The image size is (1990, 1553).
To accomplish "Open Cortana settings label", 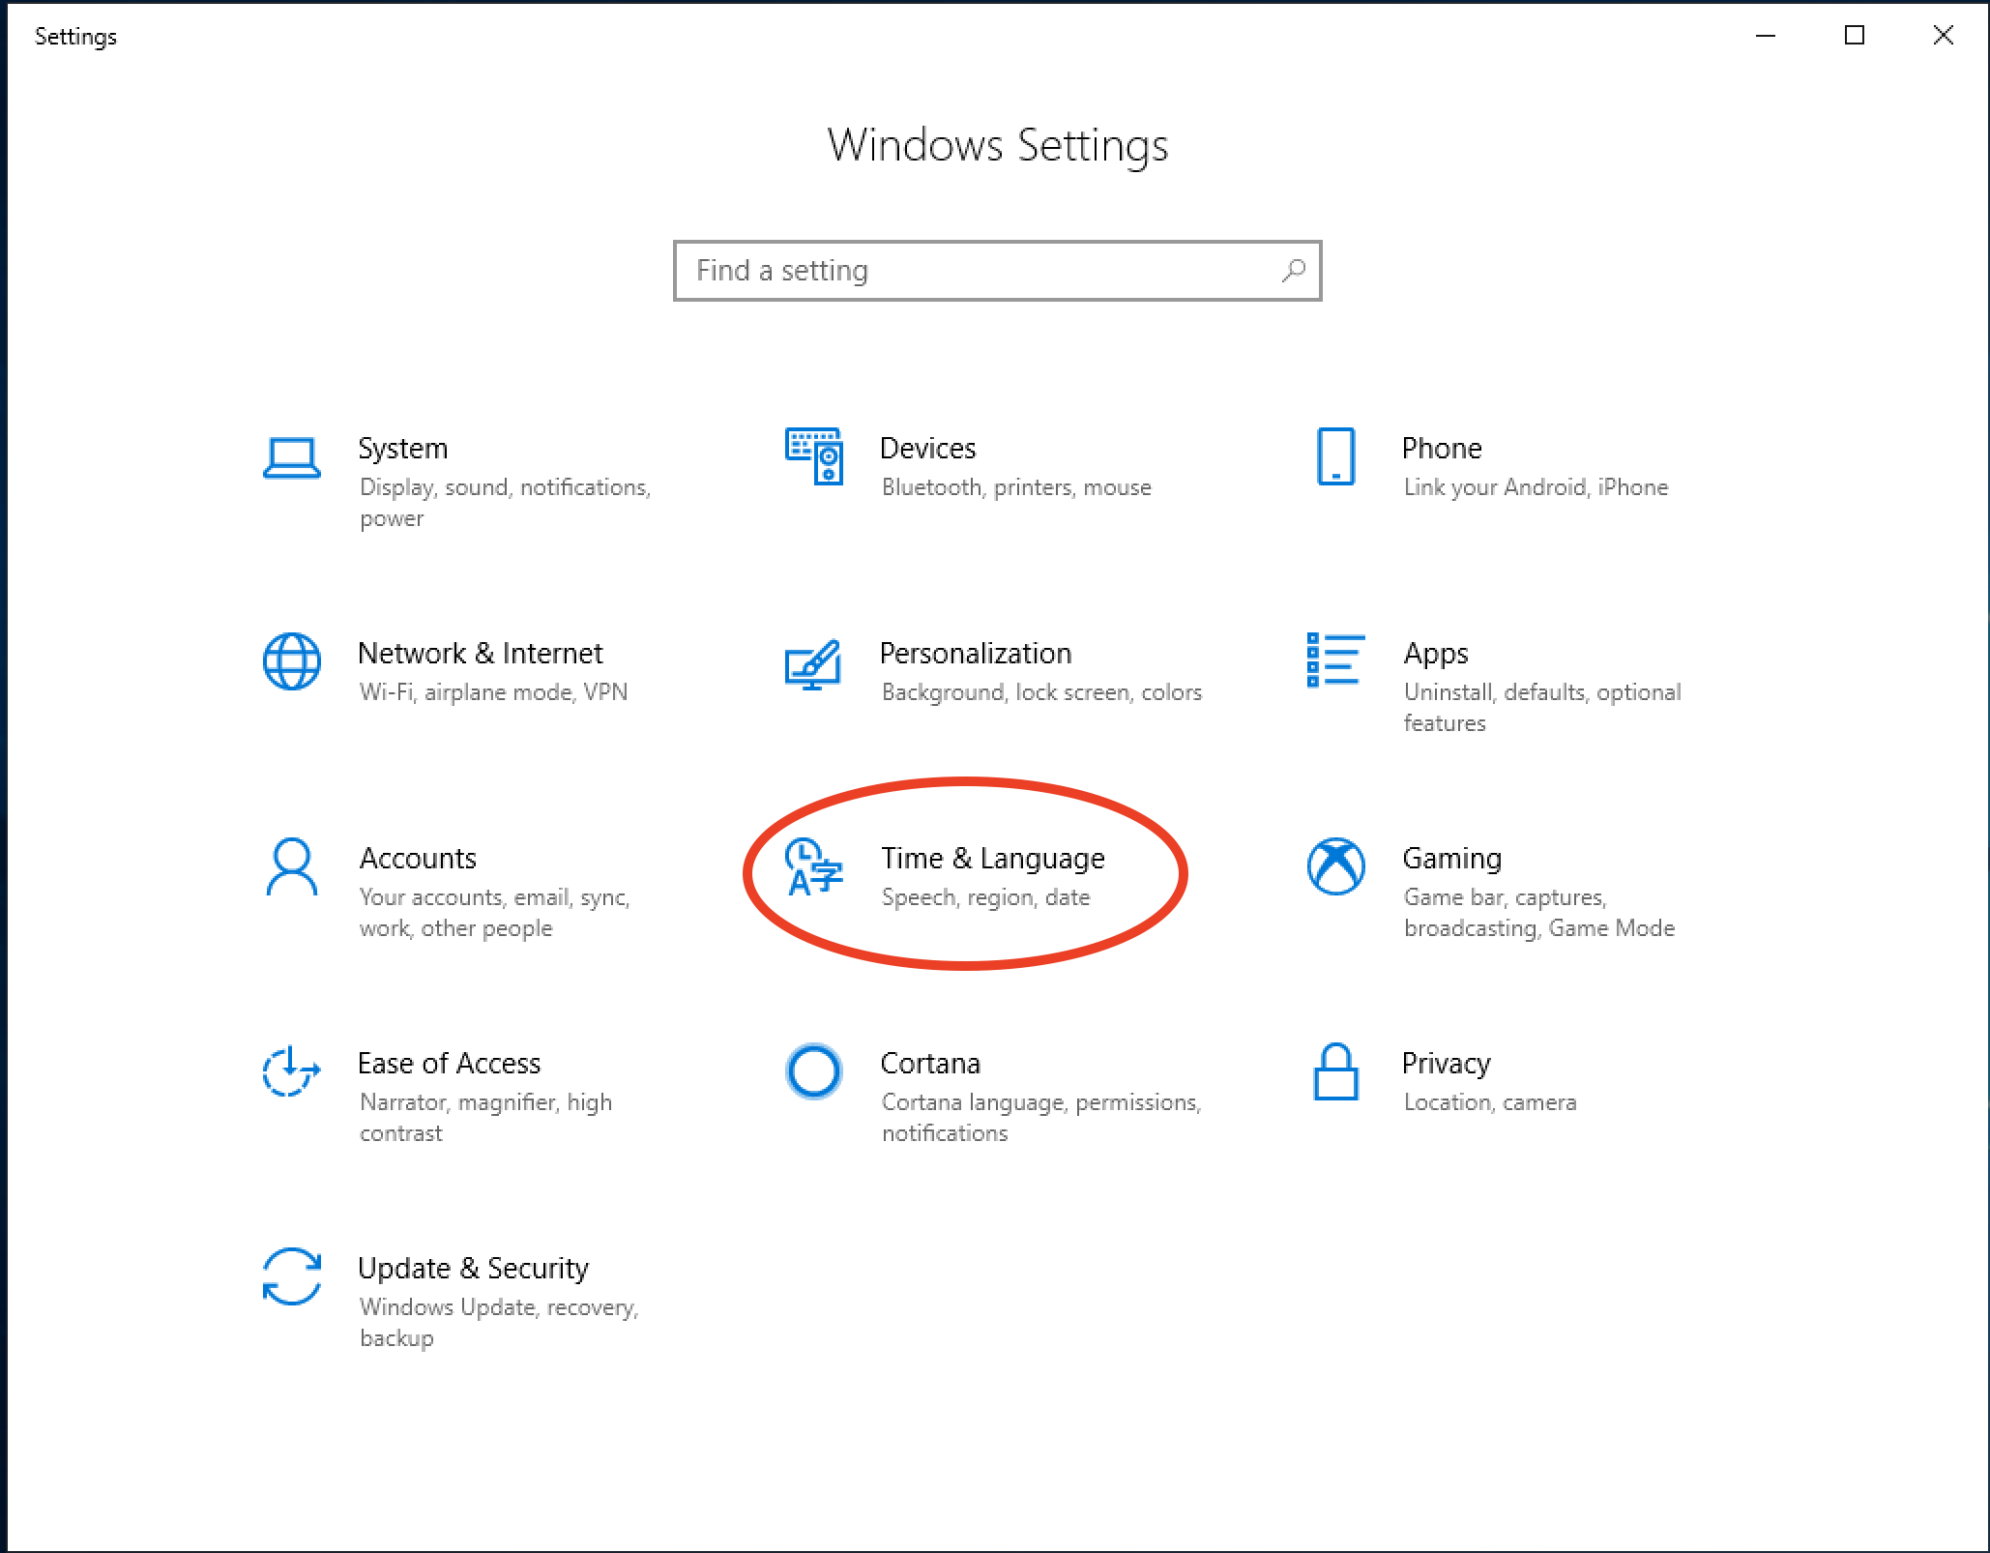I will (x=930, y=1063).
